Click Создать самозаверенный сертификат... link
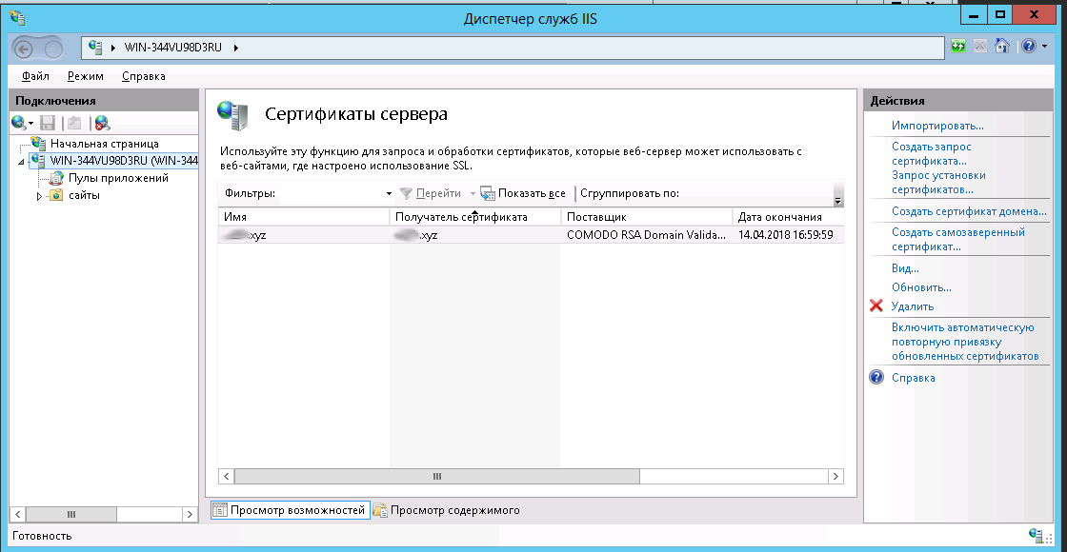Screen dimensions: 1067x552 [x=957, y=239]
